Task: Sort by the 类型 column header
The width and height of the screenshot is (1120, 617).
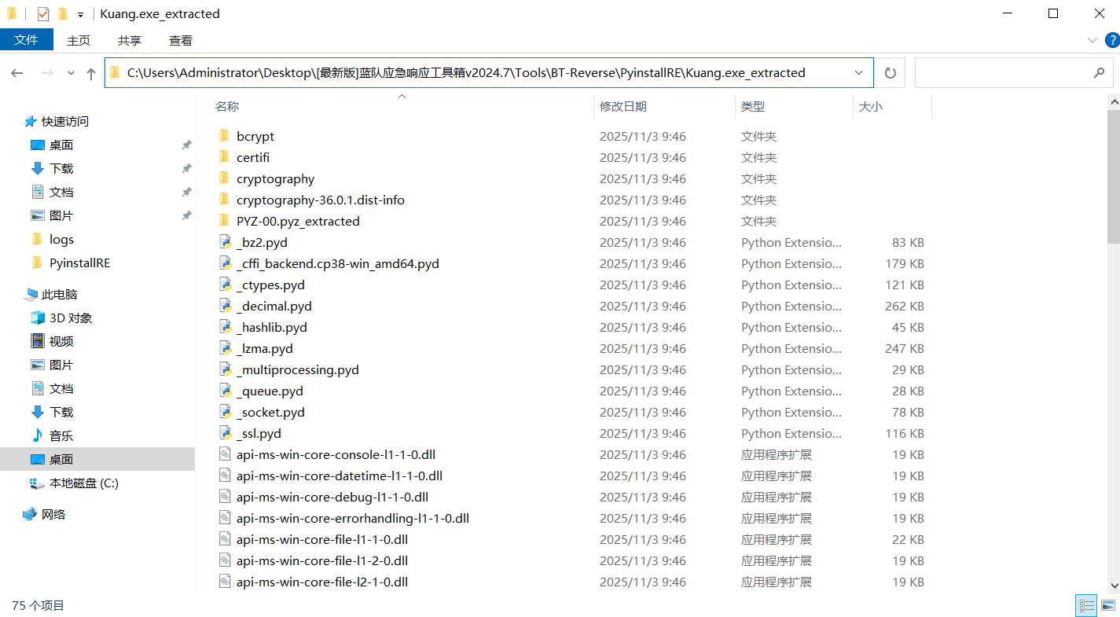Action: pos(753,106)
